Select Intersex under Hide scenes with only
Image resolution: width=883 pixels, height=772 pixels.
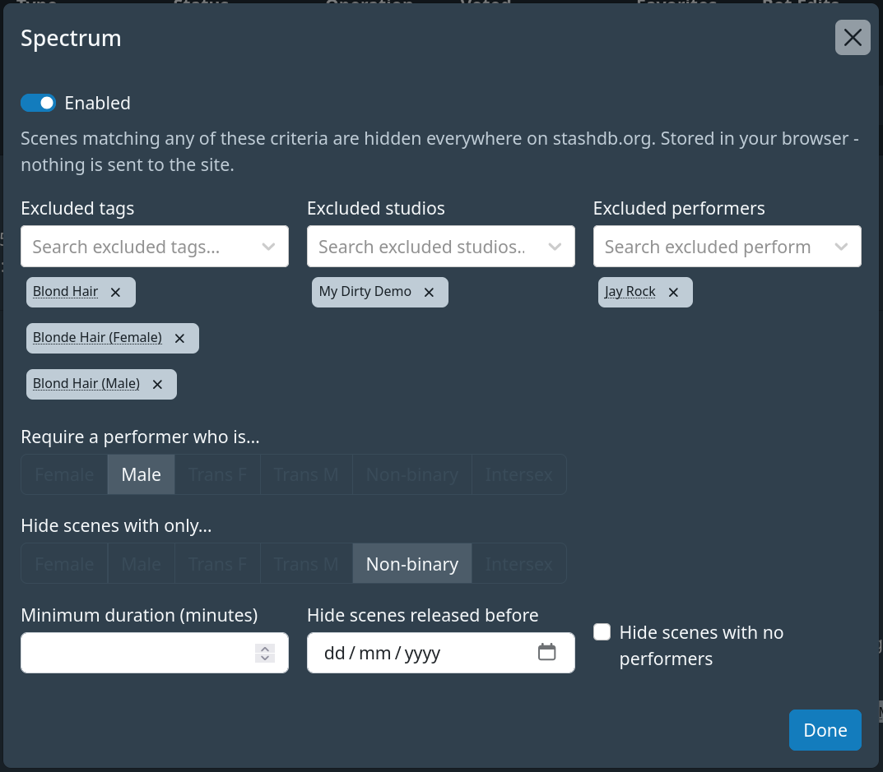click(x=518, y=564)
